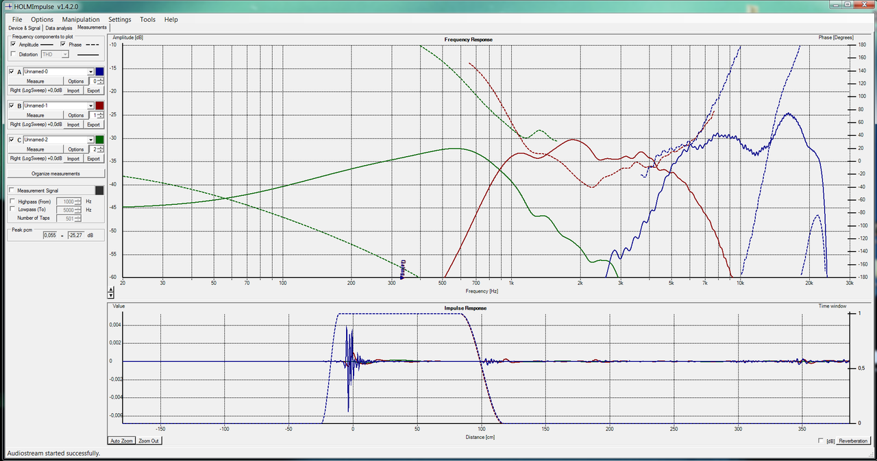Uncheck measurement B checkbox

[12, 105]
